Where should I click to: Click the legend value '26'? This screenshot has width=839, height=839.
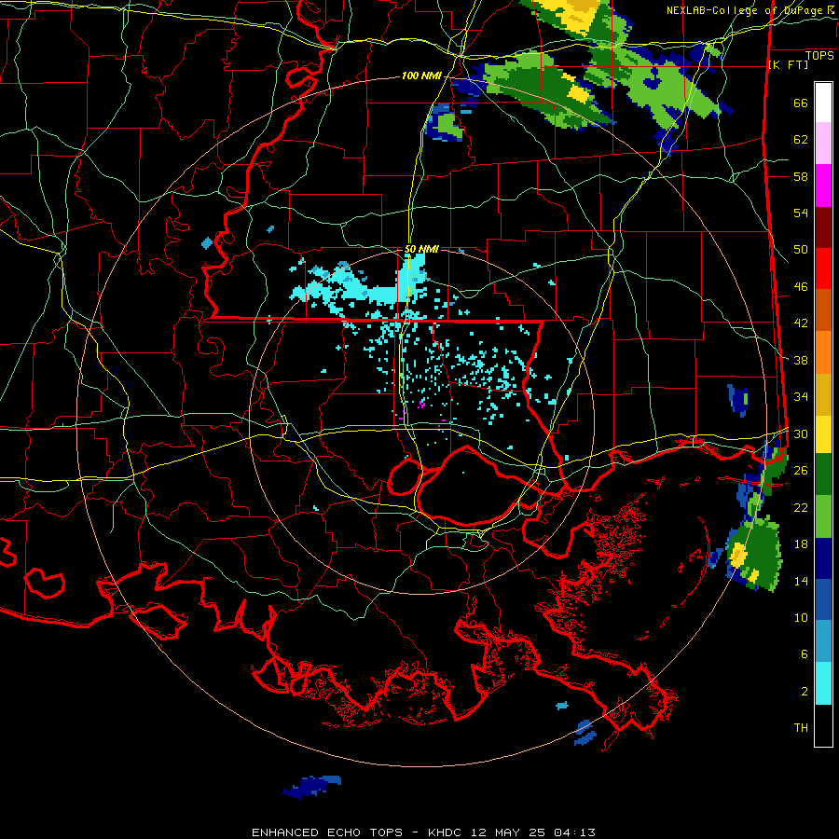coord(801,471)
